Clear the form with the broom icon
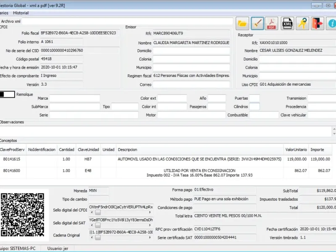Image resolution: width=336 pixels, height=252 pixels. (x=257, y=24)
